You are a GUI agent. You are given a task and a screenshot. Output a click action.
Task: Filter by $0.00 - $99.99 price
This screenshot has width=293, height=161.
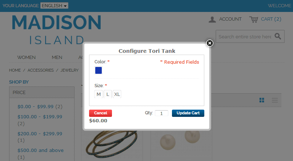pyautogui.click(x=36, y=106)
